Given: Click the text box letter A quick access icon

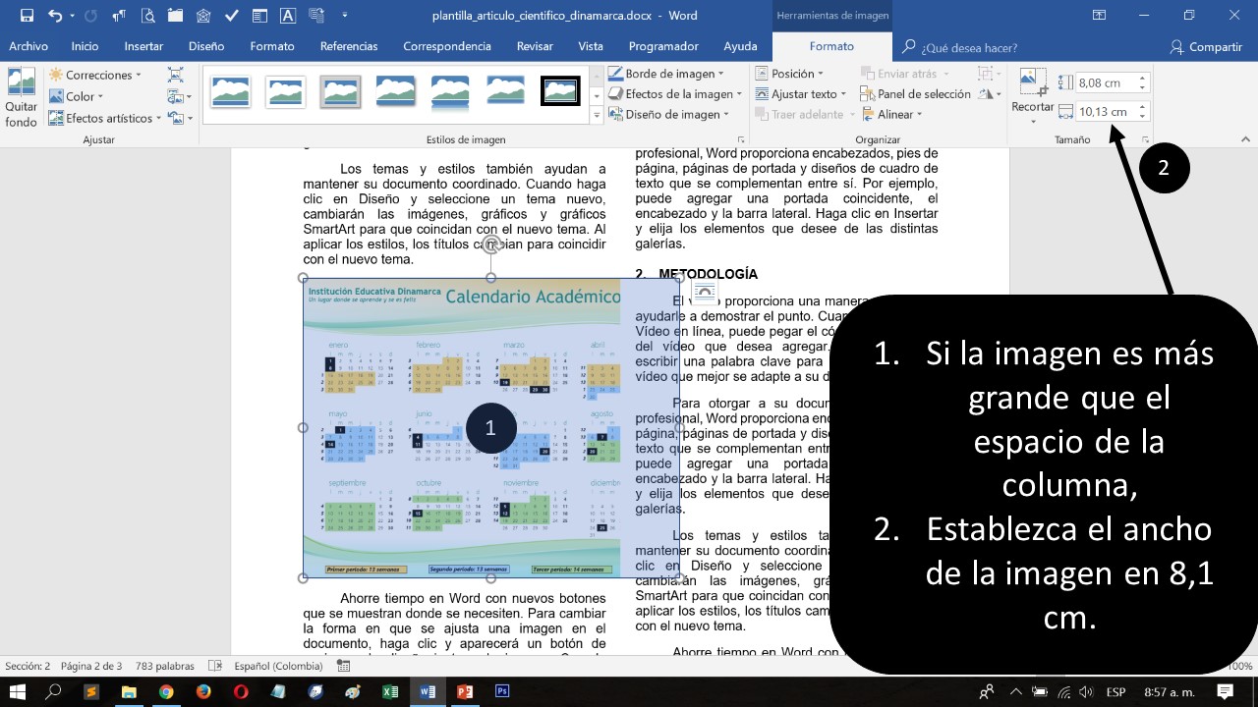Looking at the screenshot, I should pyautogui.click(x=288, y=16).
